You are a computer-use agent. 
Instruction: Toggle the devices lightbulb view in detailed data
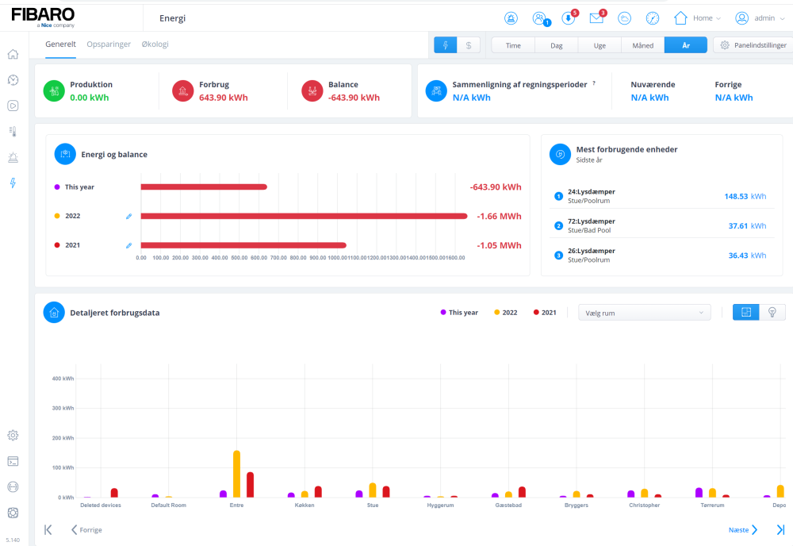coord(772,313)
